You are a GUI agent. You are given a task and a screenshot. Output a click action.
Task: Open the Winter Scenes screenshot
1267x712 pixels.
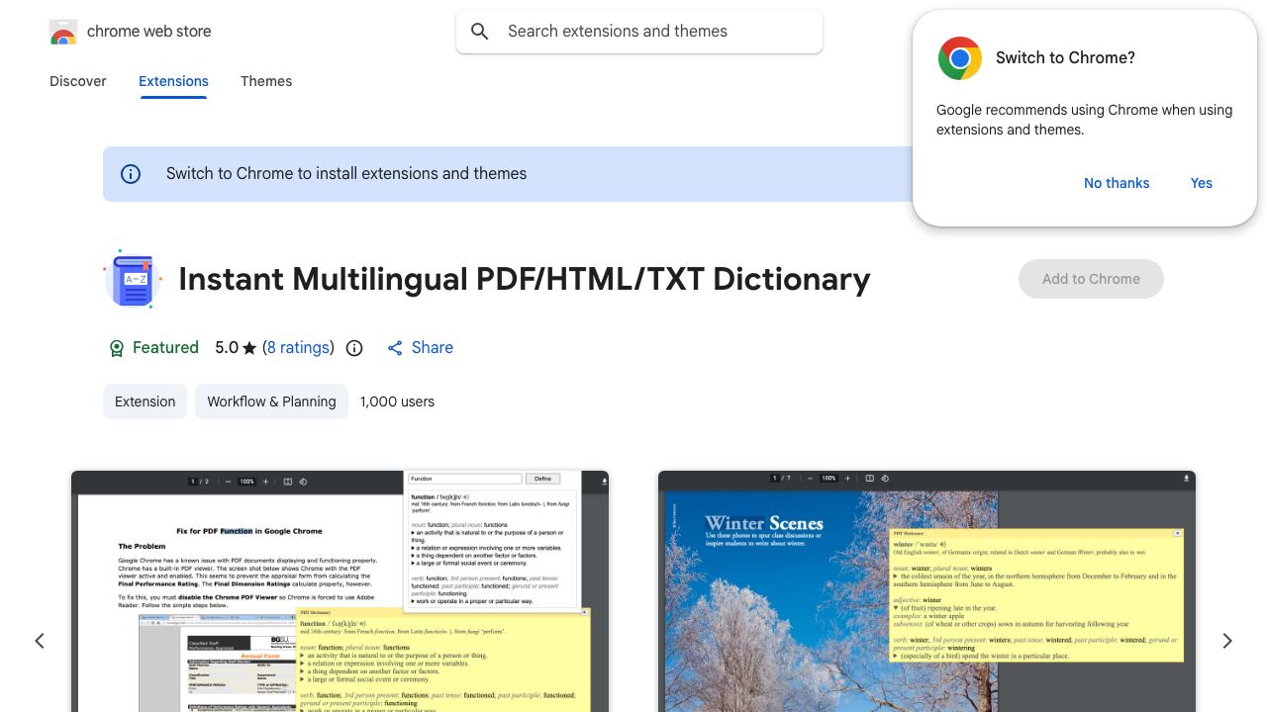pyautogui.click(x=926, y=591)
